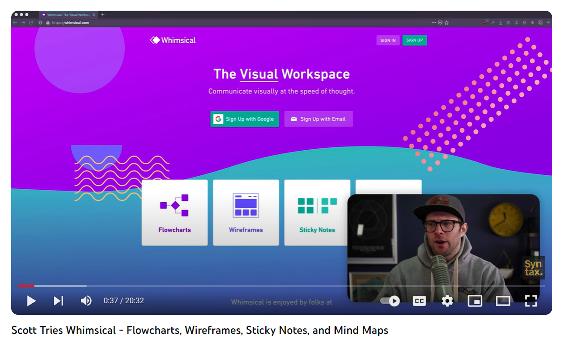Image resolution: width=562 pixels, height=339 pixels.
Task: Close the Whimsical browser tab
Action: pyautogui.click(x=94, y=14)
